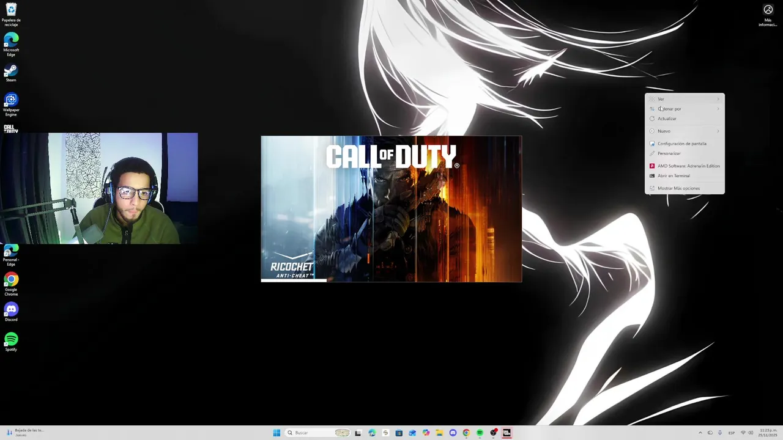Select the Microsoft Edge desktop shortcut
The image size is (783, 440).
tap(11, 45)
